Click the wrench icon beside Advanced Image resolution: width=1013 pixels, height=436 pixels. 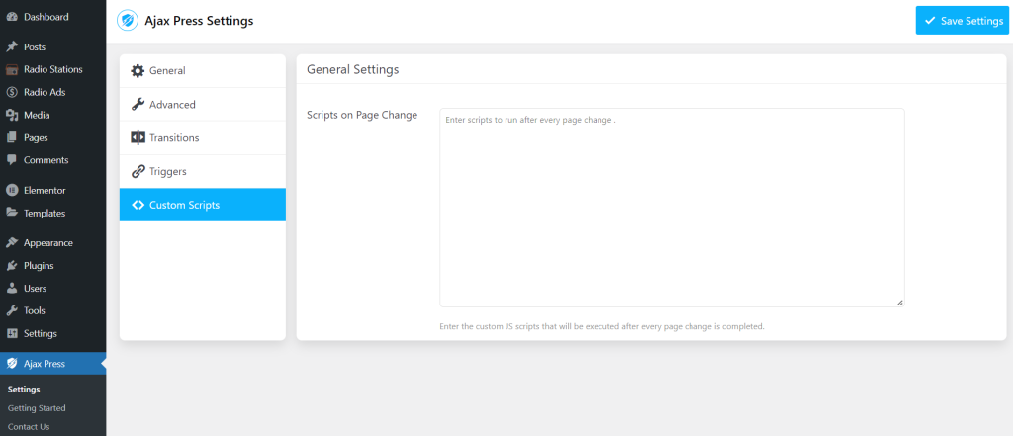pos(138,105)
